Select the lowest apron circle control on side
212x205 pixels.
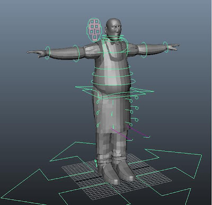click(131, 125)
